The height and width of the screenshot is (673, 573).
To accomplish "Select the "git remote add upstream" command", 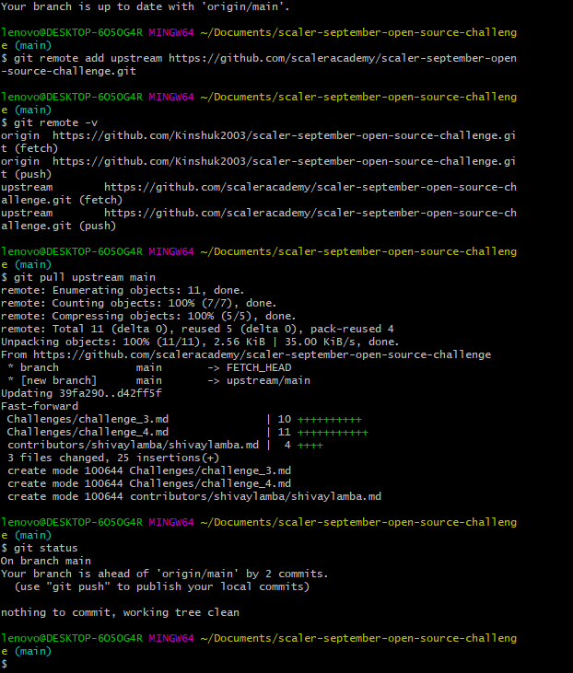I will pyautogui.click(x=259, y=64).
